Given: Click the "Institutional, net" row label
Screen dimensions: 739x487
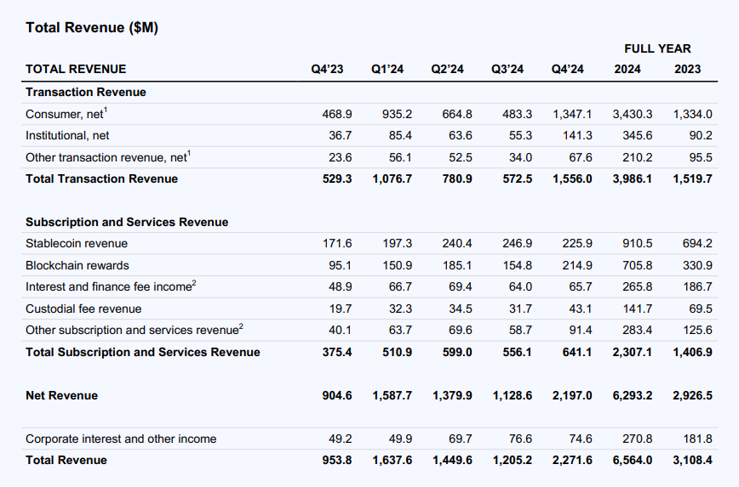Looking at the screenshot, I should pyautogui.click(x=67, y=135).
